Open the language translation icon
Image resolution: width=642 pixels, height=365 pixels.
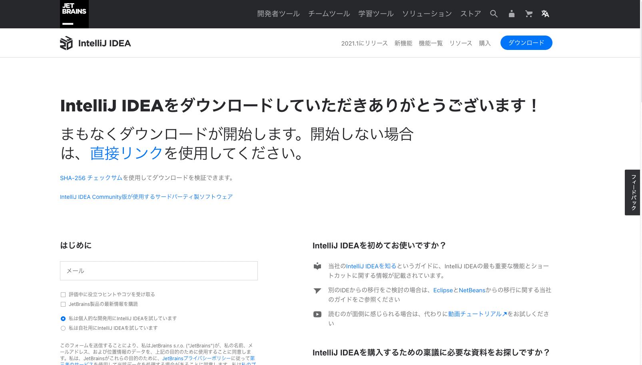(545, 14)
